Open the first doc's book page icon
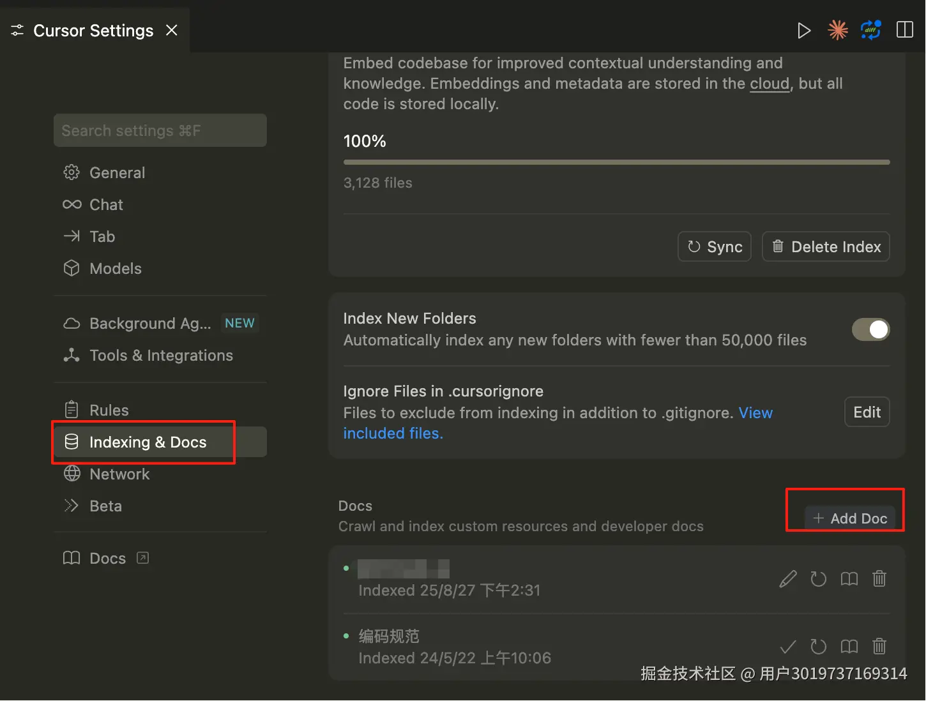This screenshot has width=926, height=701. coord(849,579)
